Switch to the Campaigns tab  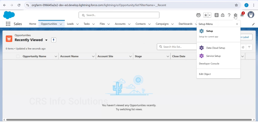click(x=162, y=24)
